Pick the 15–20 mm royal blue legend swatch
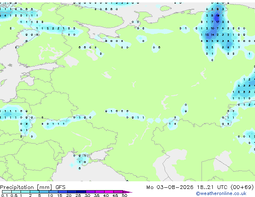This screenshot has width=255, height=197. coord(63,192)
